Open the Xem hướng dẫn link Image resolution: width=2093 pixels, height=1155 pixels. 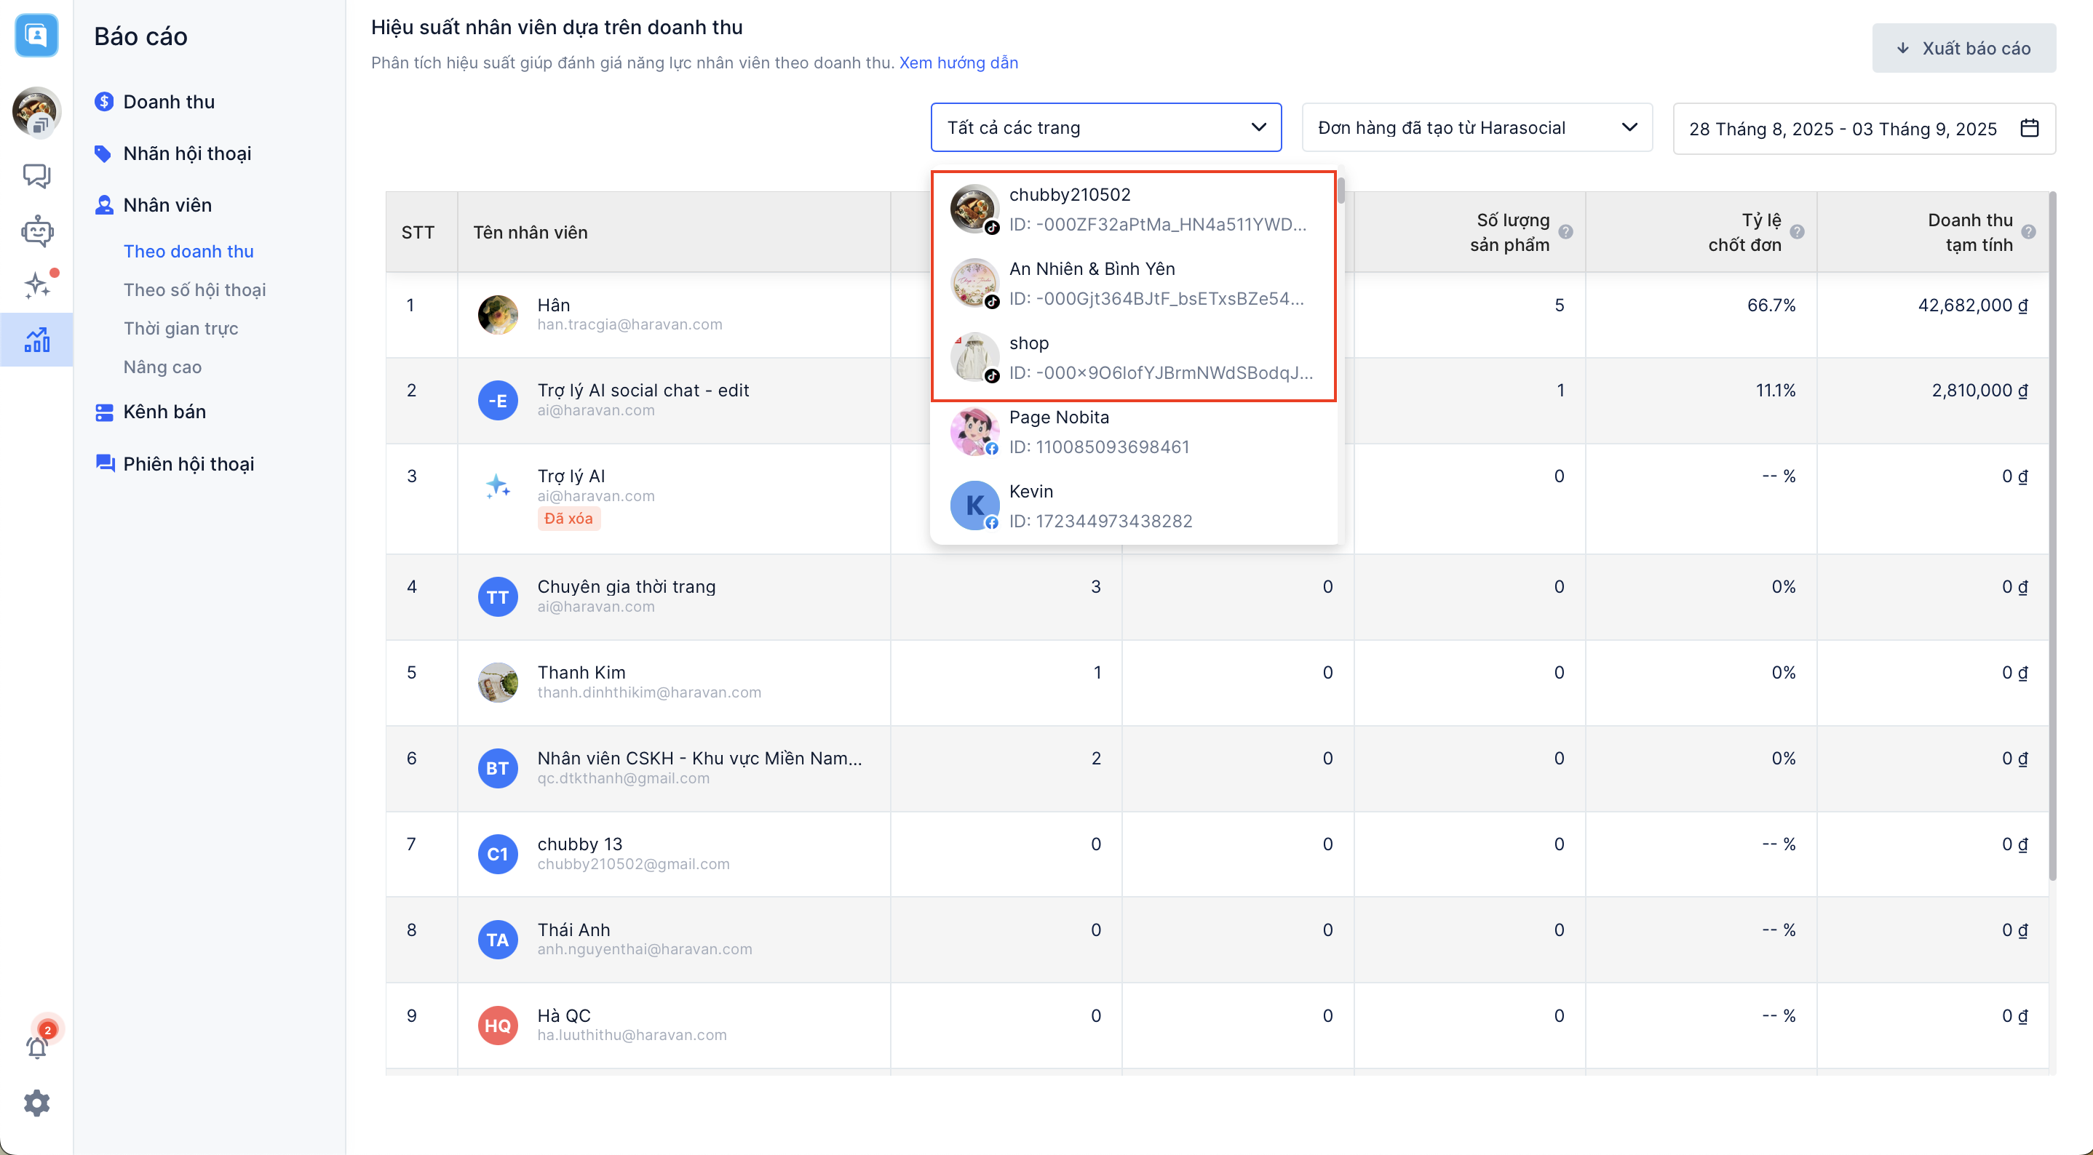[958, 63]
